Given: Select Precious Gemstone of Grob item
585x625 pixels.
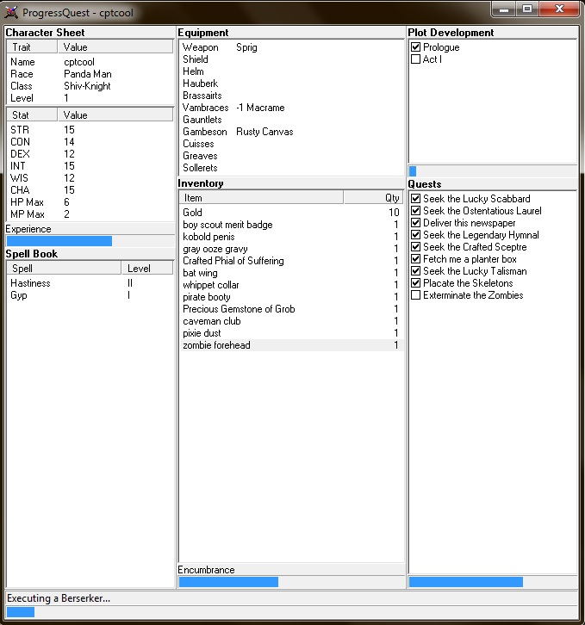Looking at the screenshot, I should tap(291, 309).
